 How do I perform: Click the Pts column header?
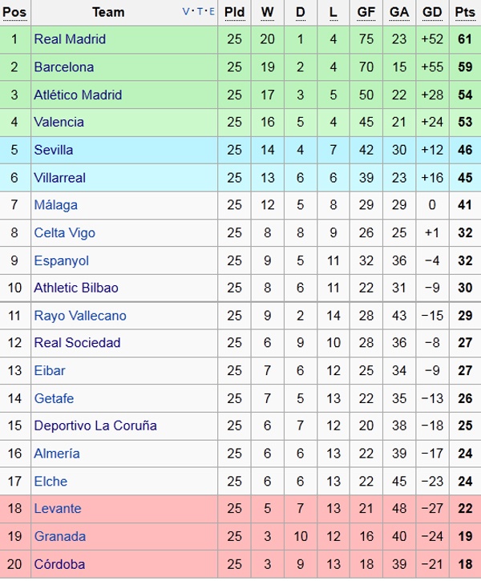click(x=464, y=12)
